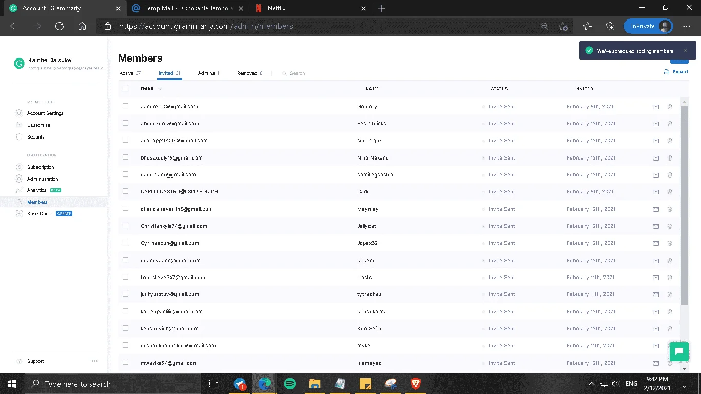
Task: Click the members Search field
Action: 297,73
